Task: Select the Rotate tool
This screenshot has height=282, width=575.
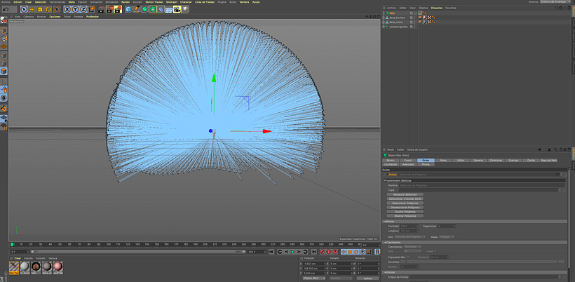Action: coord(48,9)
